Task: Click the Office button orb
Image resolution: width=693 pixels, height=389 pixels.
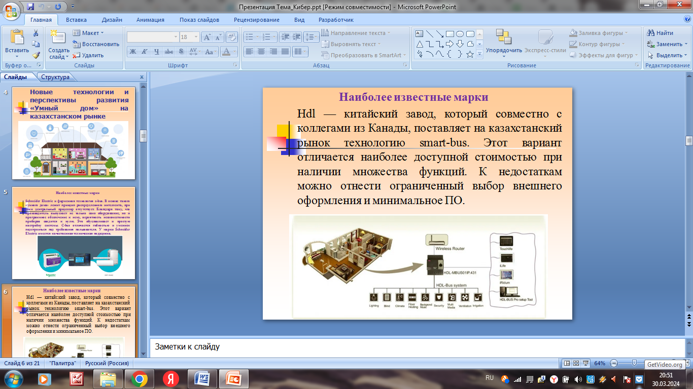Action: tap(11, 10)
